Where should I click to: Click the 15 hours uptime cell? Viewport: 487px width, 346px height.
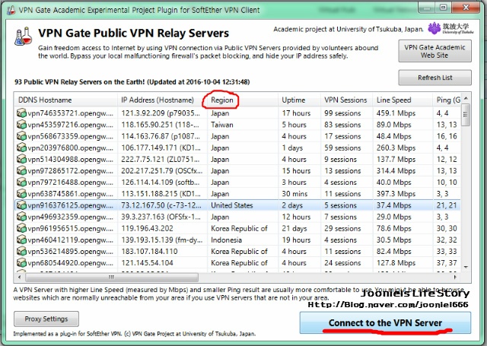point(296,170)
